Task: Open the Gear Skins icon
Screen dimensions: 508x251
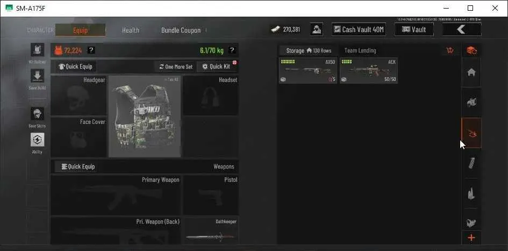Action: (x=37, y=114)
